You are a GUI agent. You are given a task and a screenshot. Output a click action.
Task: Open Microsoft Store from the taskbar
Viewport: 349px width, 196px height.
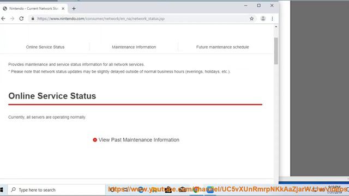pos(169,189)
